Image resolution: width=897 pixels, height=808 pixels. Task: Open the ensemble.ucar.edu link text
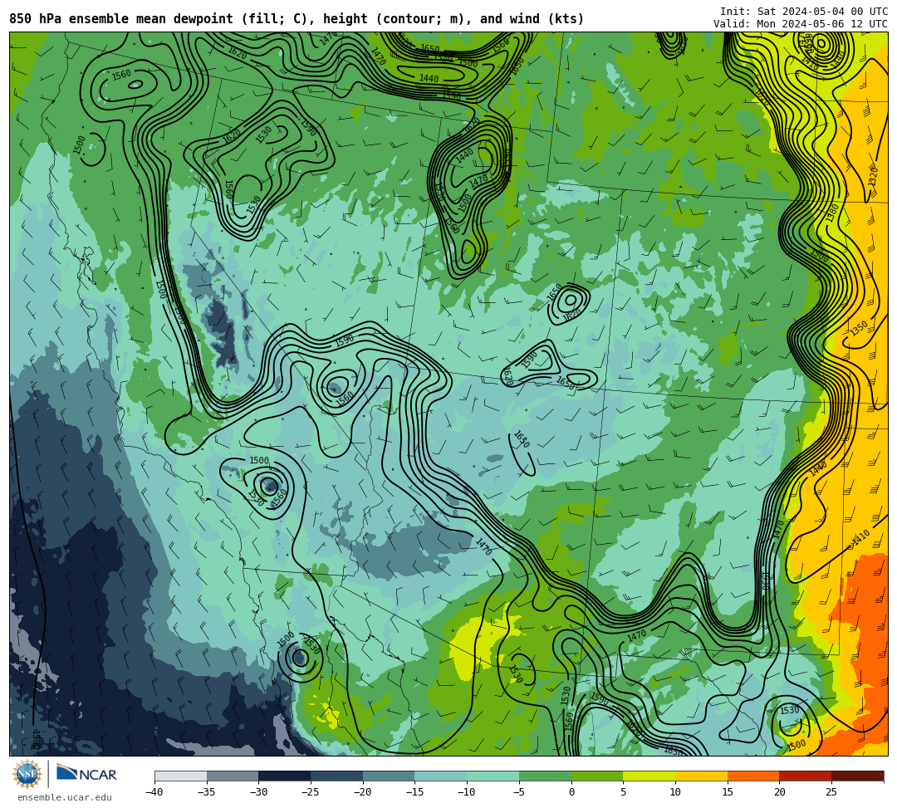65,797
